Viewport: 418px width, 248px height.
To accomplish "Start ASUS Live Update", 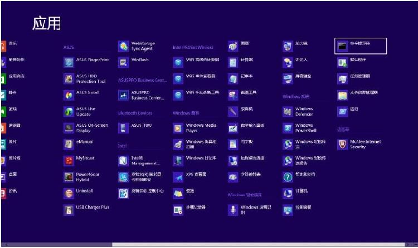I will click(x=80, y=112).
